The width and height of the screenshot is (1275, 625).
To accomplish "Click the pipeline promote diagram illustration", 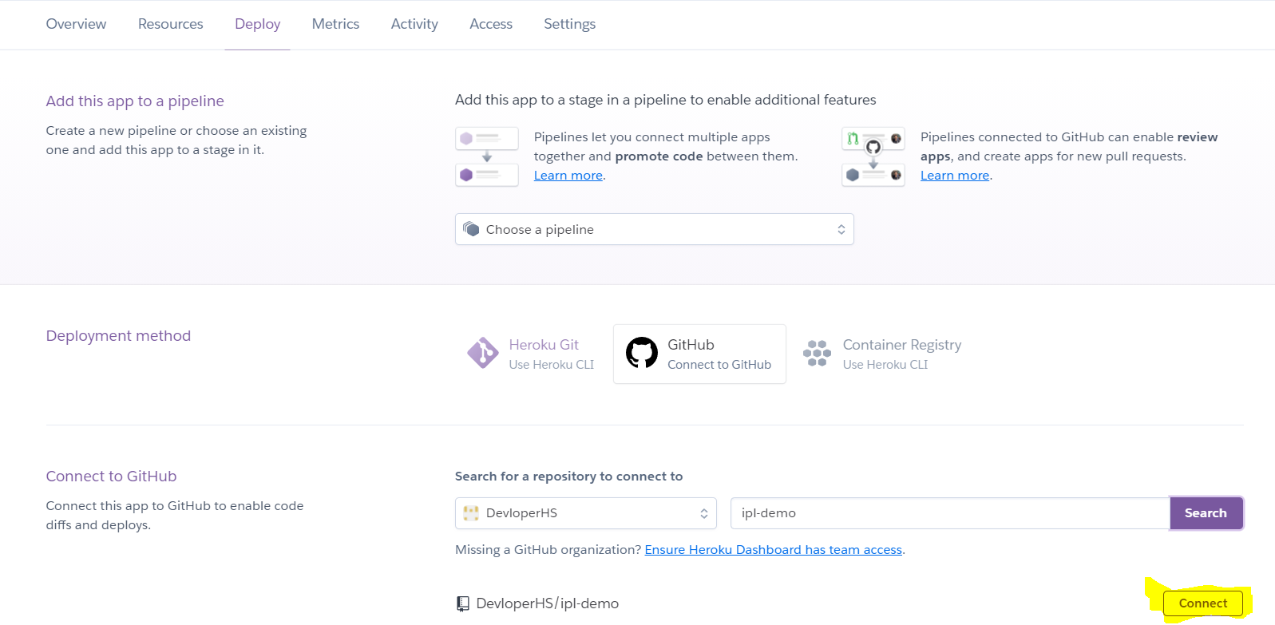I will [x=487, y=156].
